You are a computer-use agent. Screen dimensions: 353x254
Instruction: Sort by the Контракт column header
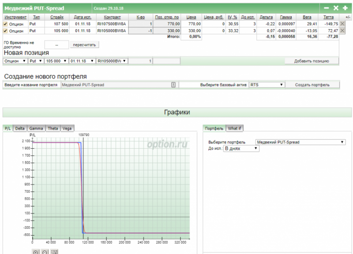pyautogui.click(x=112, y=17)
